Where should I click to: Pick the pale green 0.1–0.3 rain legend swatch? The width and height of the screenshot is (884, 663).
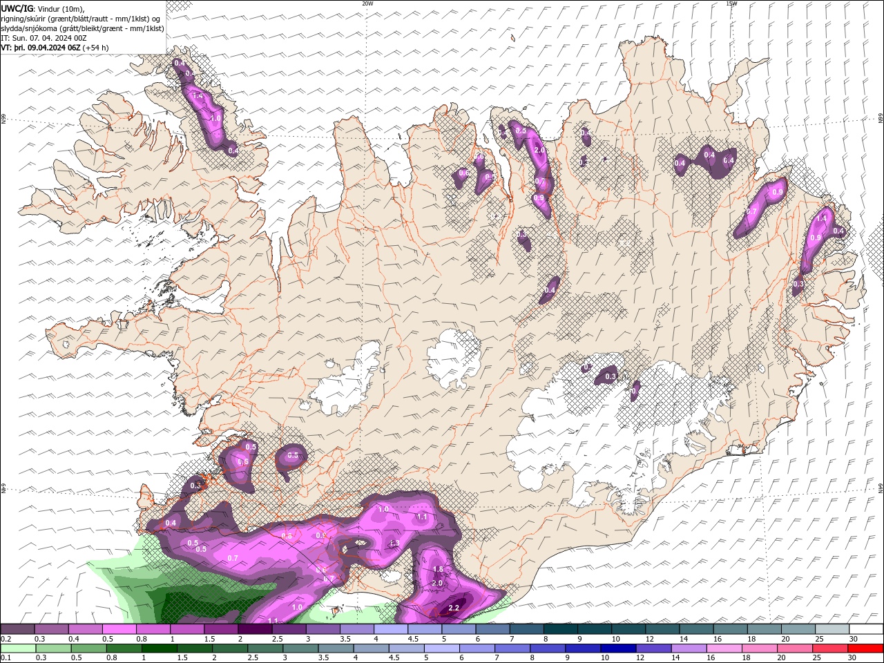point(18,648)
